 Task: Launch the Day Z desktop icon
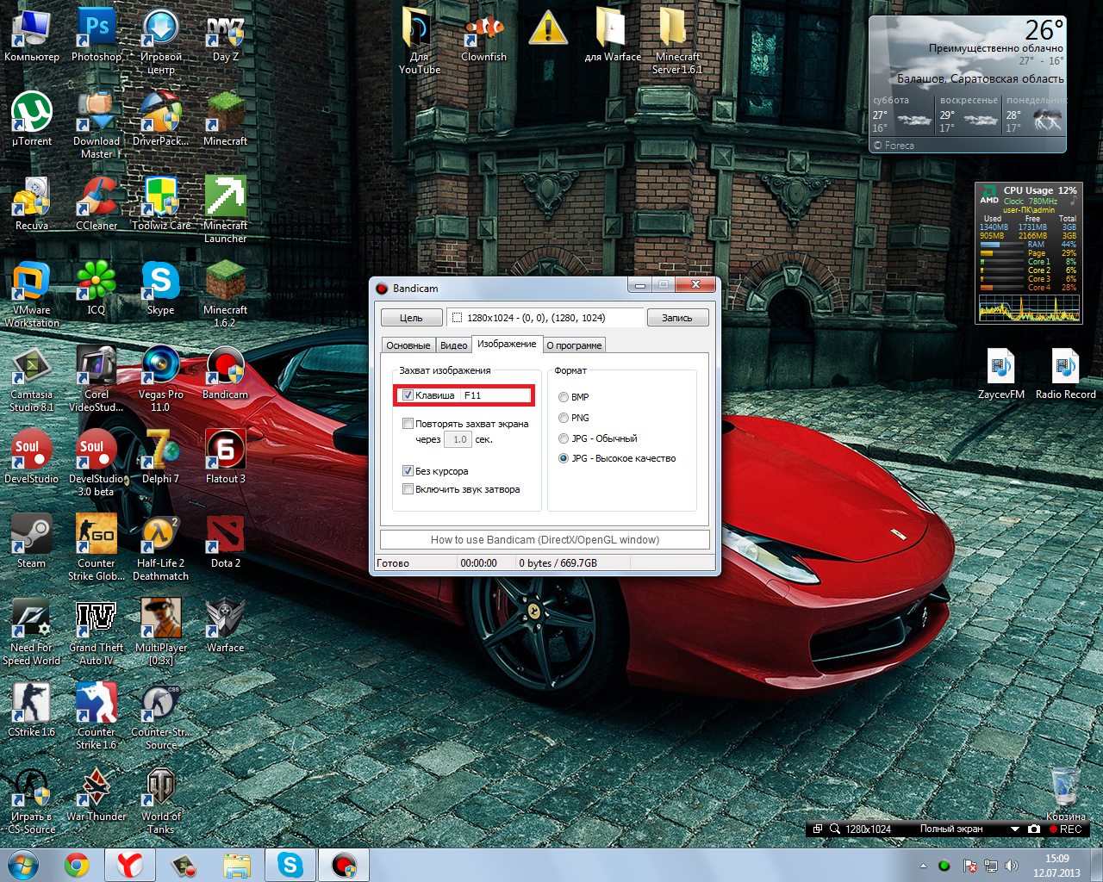click(x=226, y=36)
